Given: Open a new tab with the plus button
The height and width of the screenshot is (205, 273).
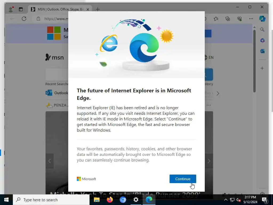Looking at the screenshot, I should pyautogui.click(x=98, y=9).
